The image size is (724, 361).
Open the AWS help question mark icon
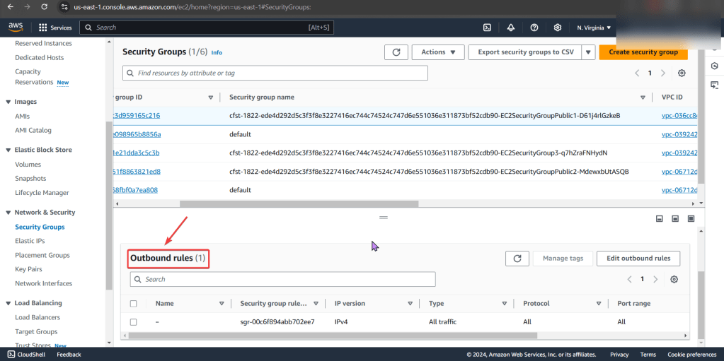pos(534,28)
